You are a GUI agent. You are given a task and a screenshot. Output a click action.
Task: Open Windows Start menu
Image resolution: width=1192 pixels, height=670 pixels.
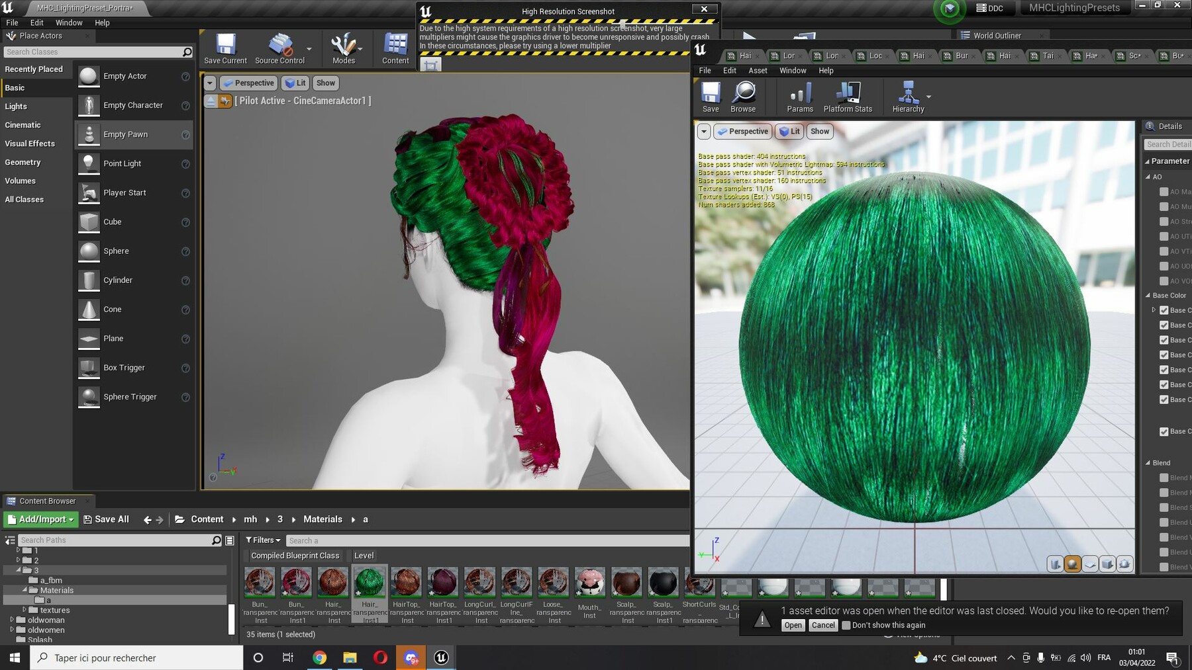point(15,657)
